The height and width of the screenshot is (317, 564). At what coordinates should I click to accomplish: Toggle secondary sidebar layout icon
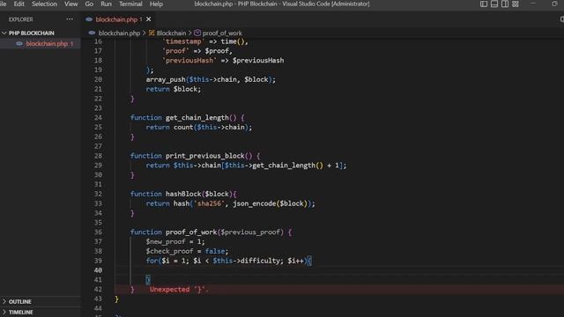[x=505, y=4]
